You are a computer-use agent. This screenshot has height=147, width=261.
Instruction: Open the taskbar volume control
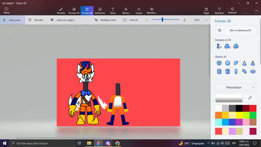[222, 143]
